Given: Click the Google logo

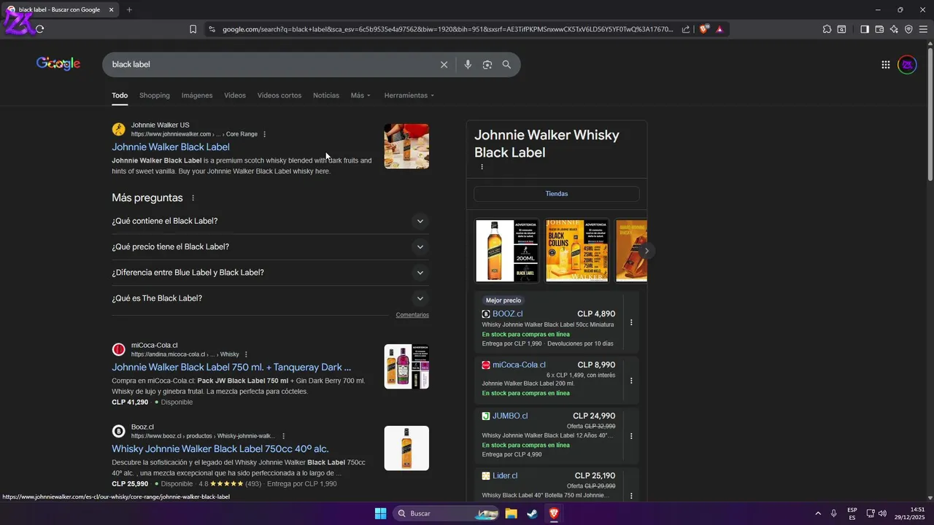Looking at the screenshot, I should pyautogui.click(x=58, y=63).
